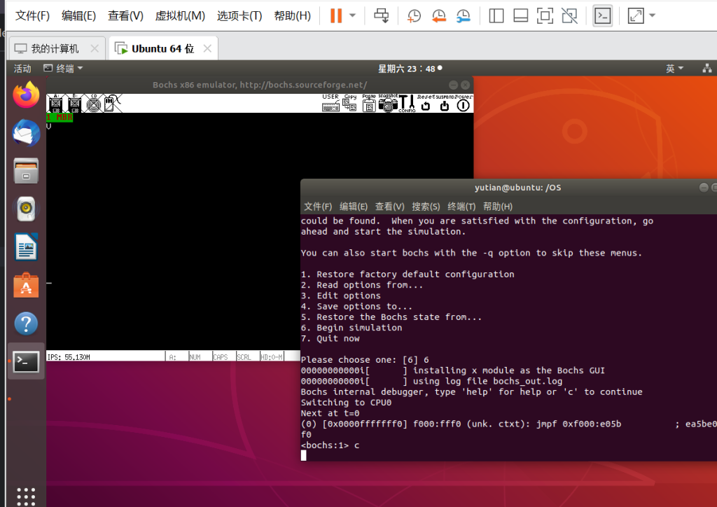Click the Bochs Suspend icon
This screenshot has width=717, height=507.
tap(444, 104)
